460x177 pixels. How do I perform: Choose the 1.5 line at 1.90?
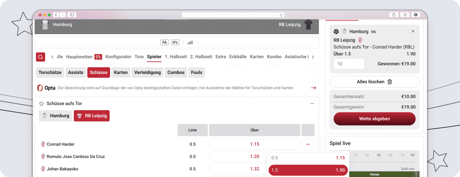308,170
